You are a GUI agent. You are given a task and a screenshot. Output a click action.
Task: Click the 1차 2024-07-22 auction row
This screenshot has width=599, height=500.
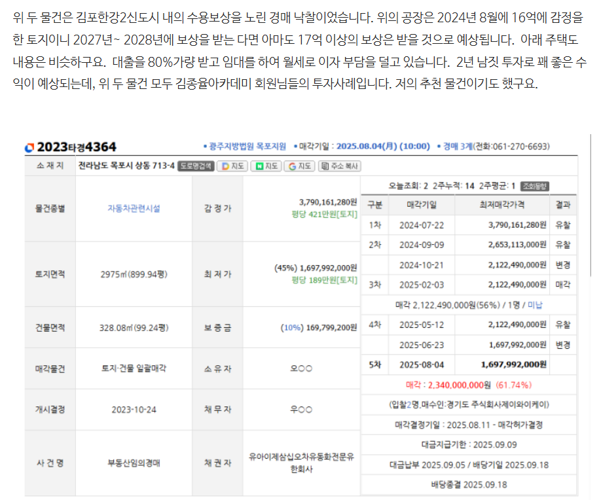(469, 224)
